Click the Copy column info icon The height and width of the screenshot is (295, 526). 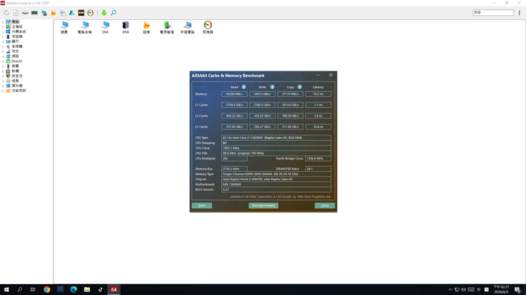pyautogui.click(x=300, y=87)
